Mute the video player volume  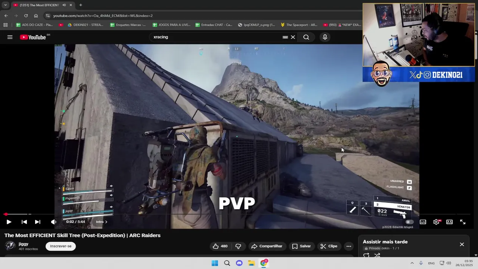(x=53, y=222)
